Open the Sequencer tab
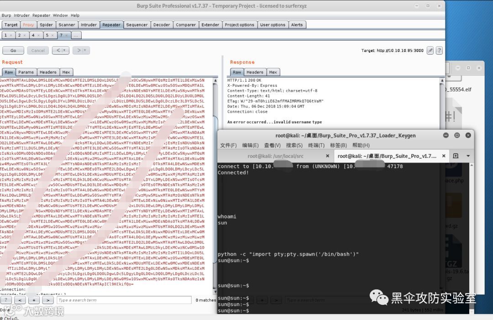The height and width of the screenshot is (320, 493). click(x=137, y=25)
